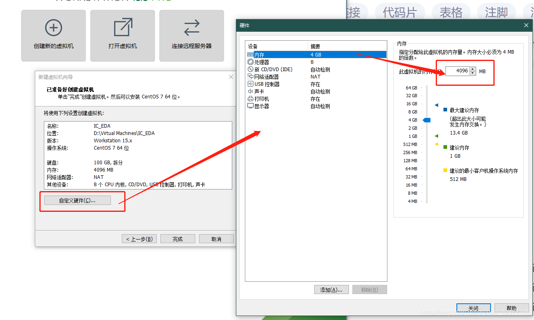Click the 创建新的虚拟机 tile

[x=54, y=36]
